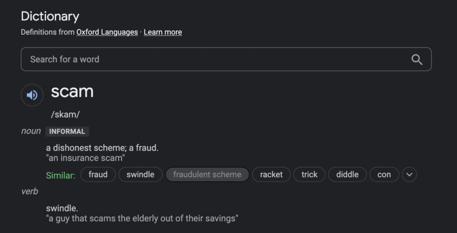Open the Learn more link
Image resolution: width=457 pixels, height=233 pixels.
pyautogui.click(x=162, y=32)
